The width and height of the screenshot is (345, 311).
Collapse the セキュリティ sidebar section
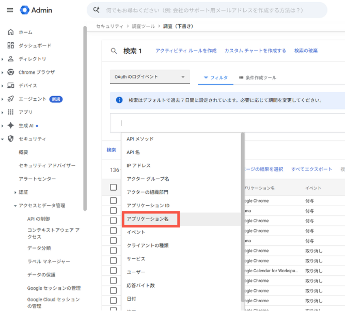tap(2, 139)
